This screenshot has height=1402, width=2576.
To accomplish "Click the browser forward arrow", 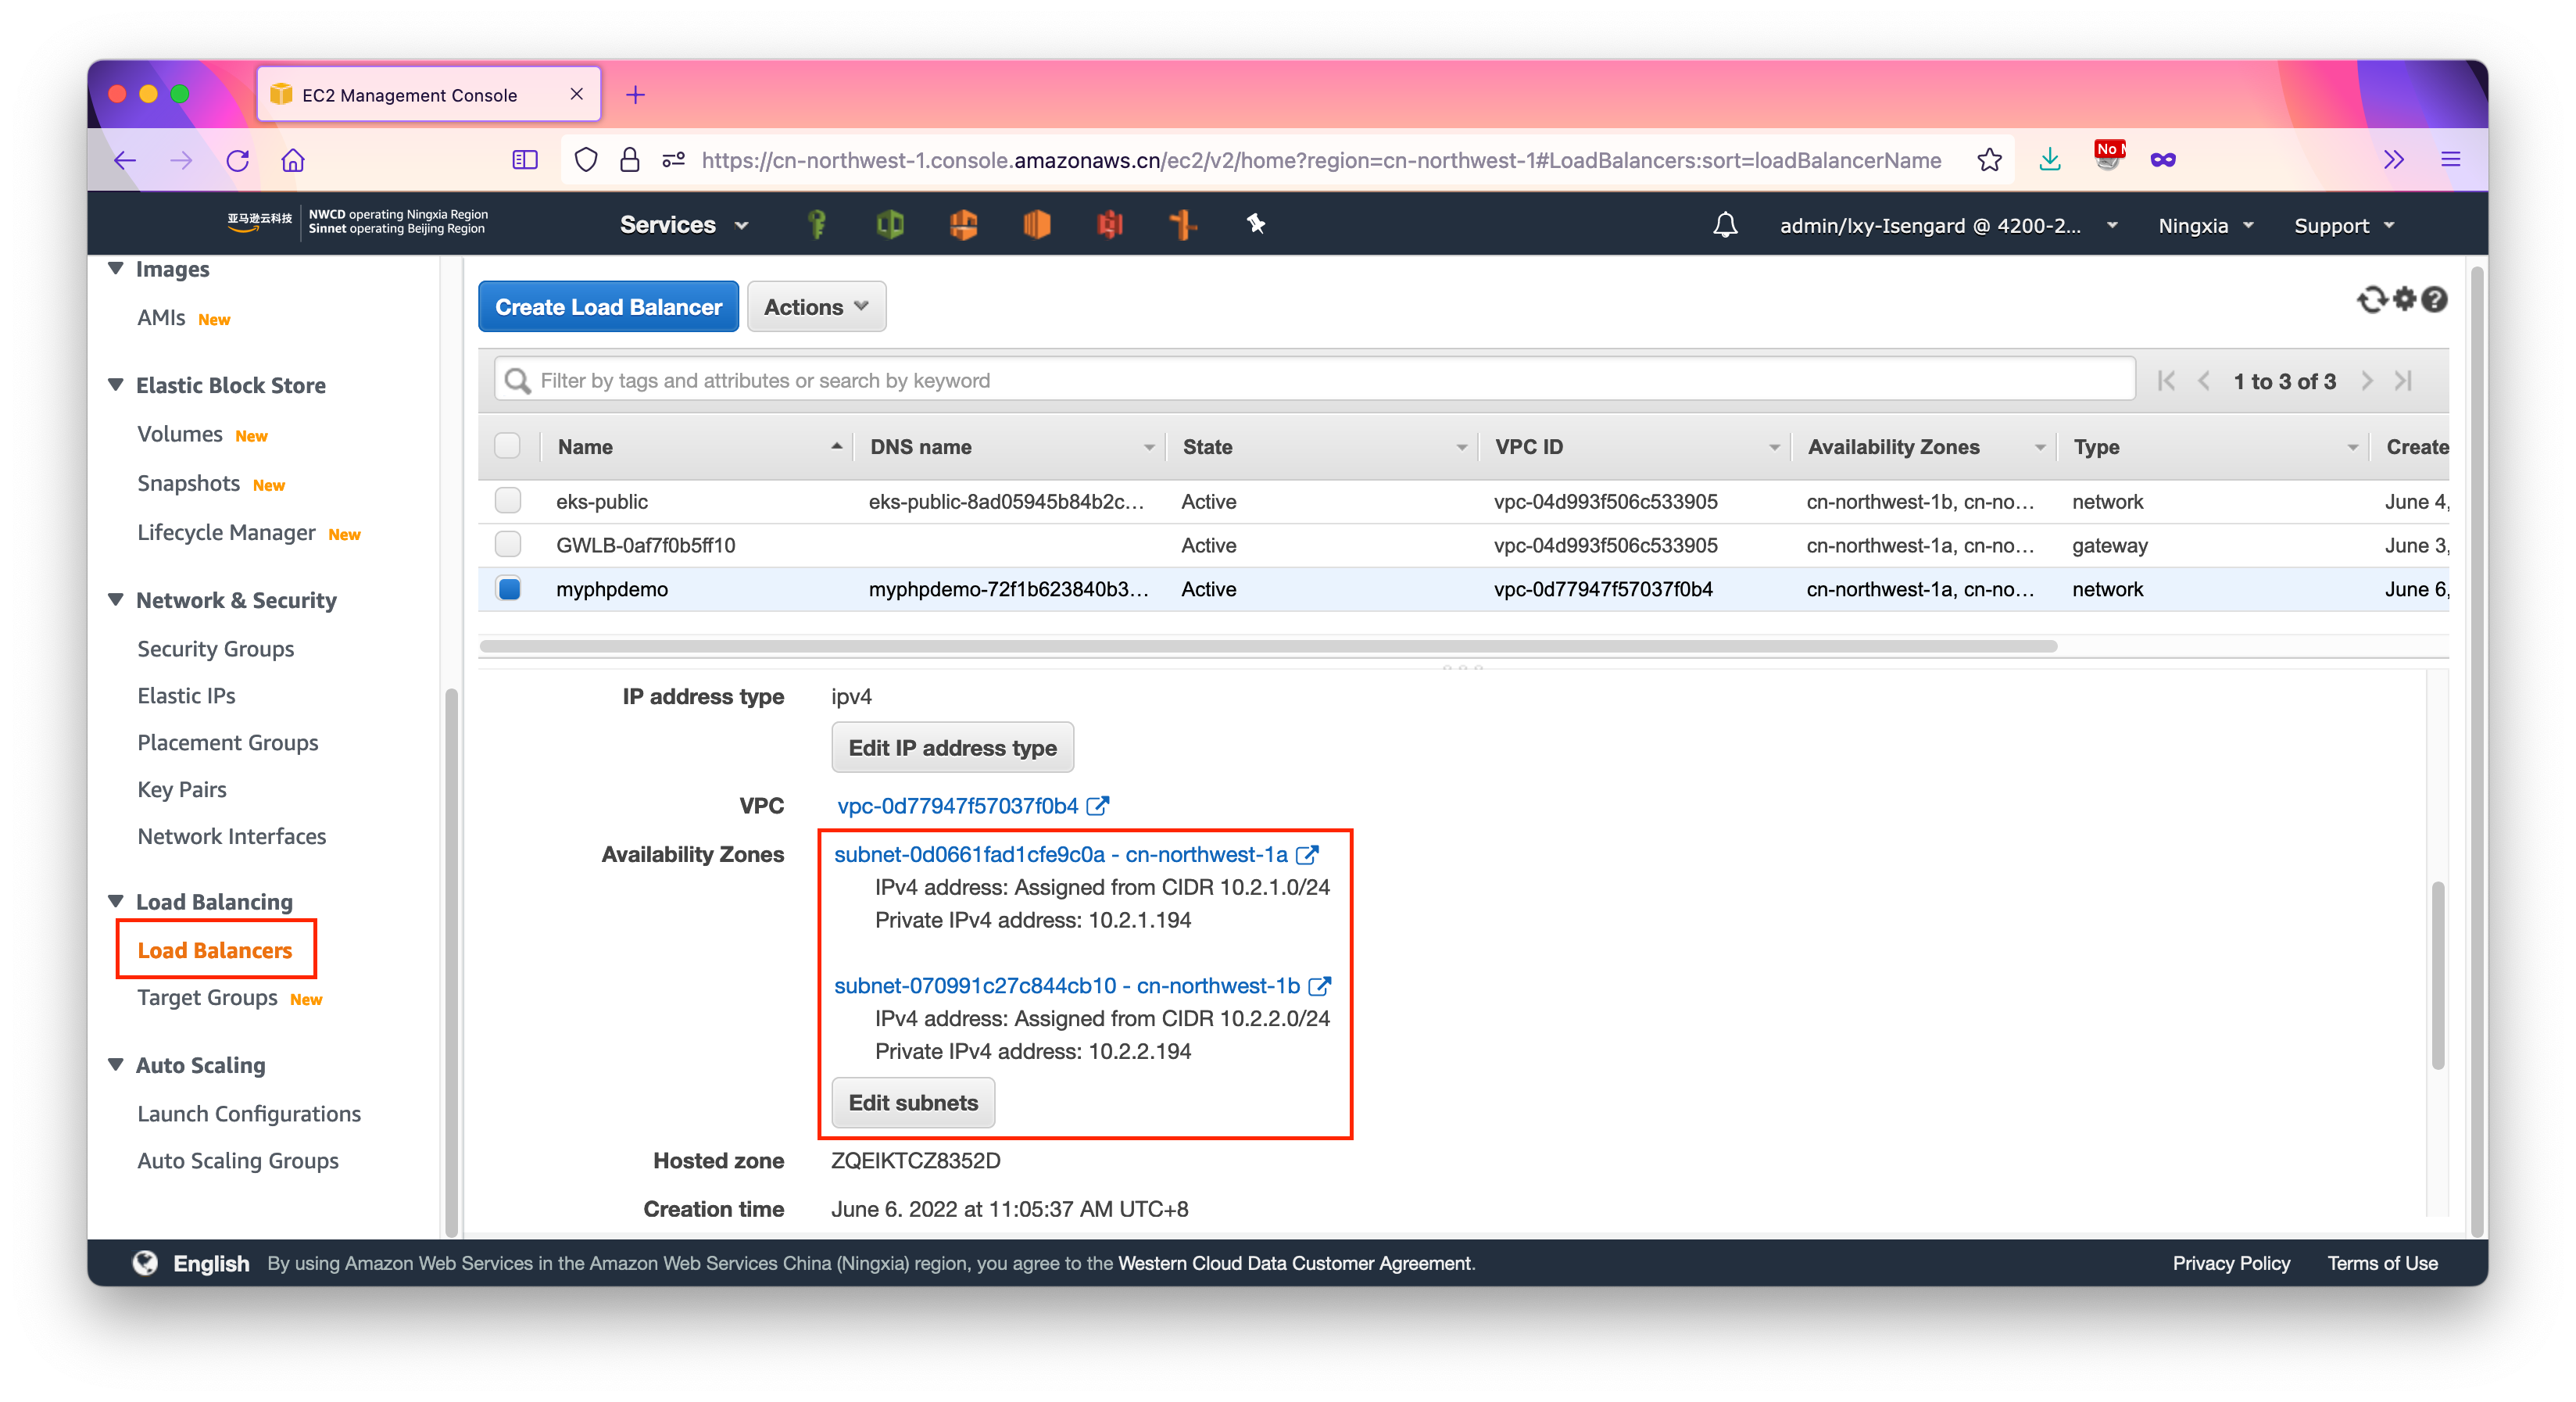I will (x=181, y=160).
